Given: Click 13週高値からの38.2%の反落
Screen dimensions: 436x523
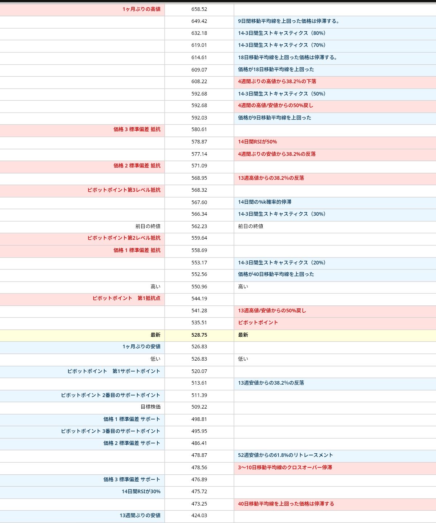Looking at the screenshot, I should 271,178.
